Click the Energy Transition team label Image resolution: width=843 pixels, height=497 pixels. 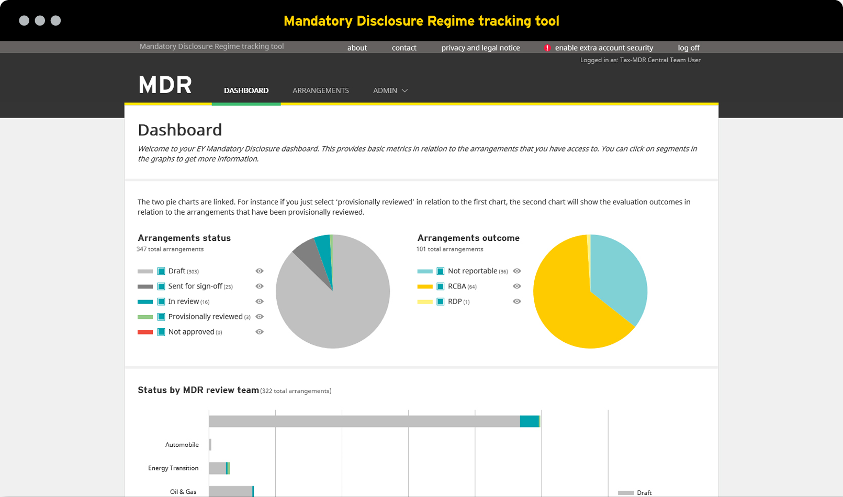[173, 468]
